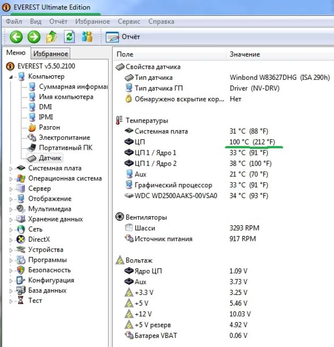This screenshot has height=347, width=334.
Task: Click the Конфигурация icon in the tree
Action: pos(21,280)
